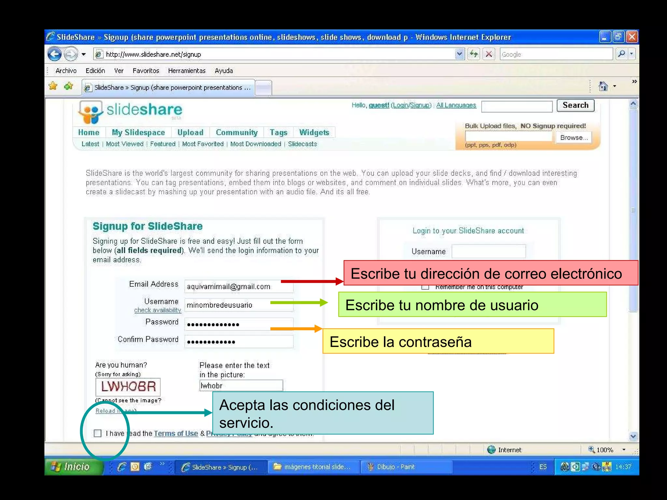Click the login Username field

[x=489, y=251]
